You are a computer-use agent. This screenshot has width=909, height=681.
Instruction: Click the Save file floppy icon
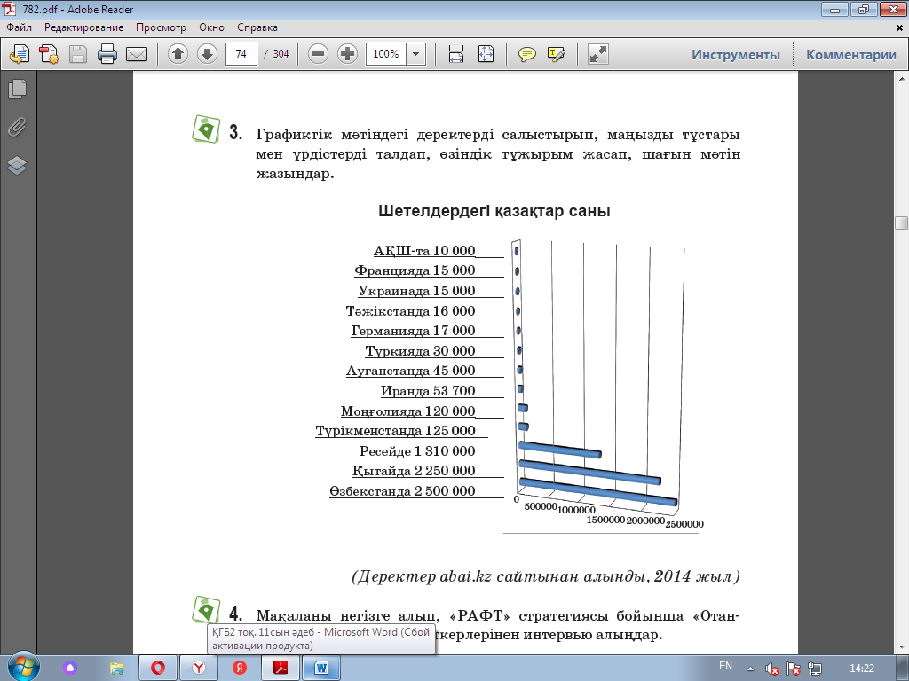pos(78,54)
